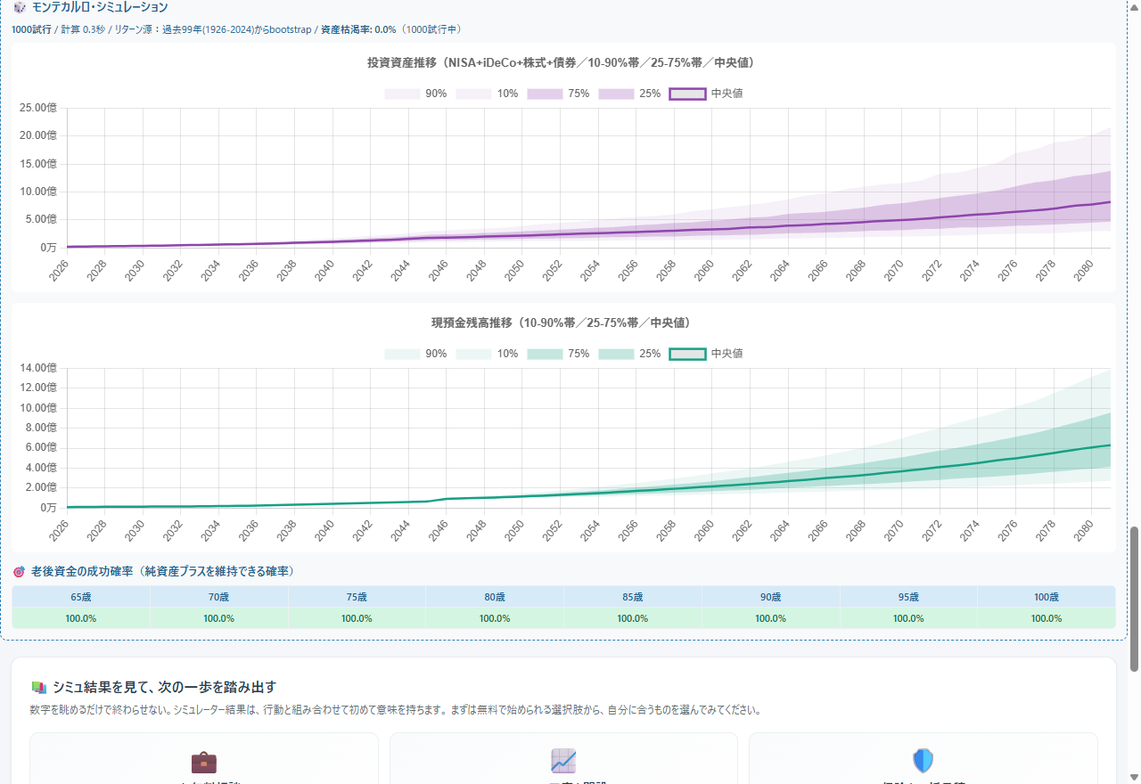This screenshot has width=1141, height=784.
Task: Click the target icon beside 老後資金の成功確率
Action: (19, 571)
